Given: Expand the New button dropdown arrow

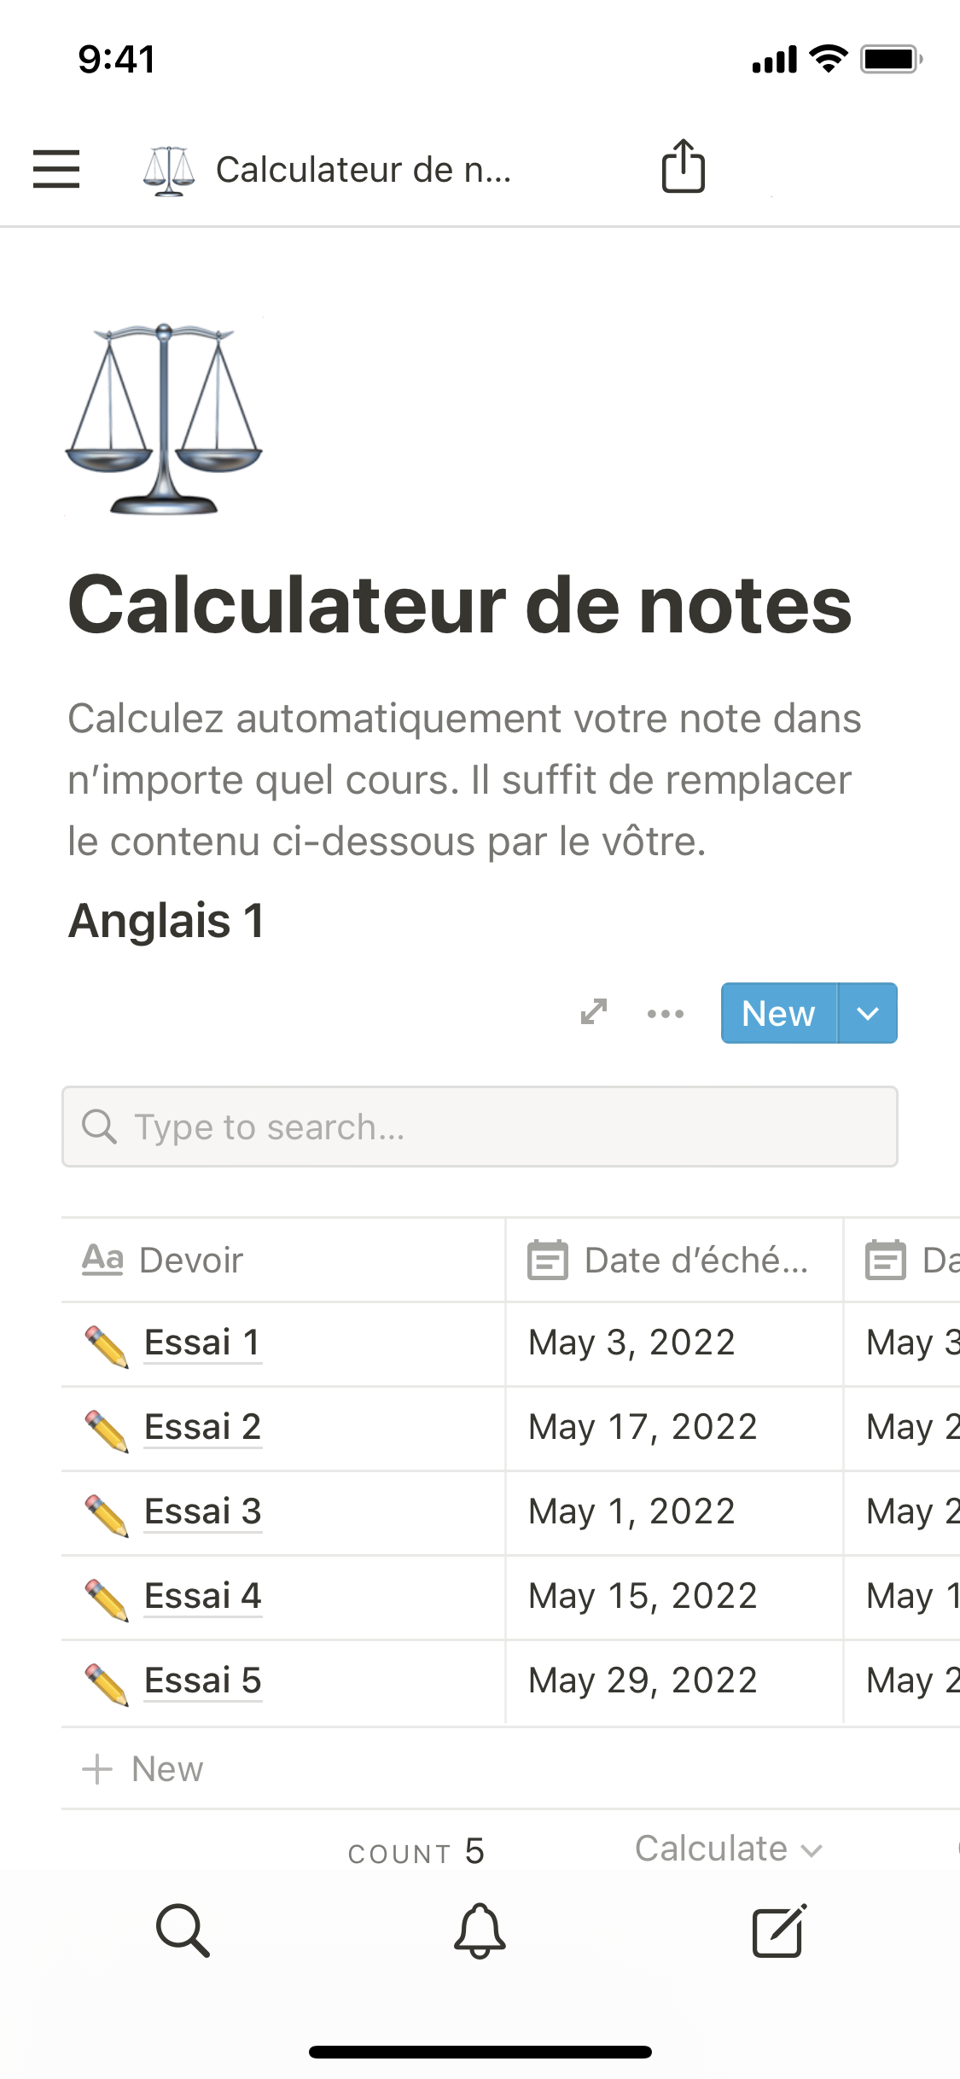Looking at the screenshot, I should (868, 1013).
